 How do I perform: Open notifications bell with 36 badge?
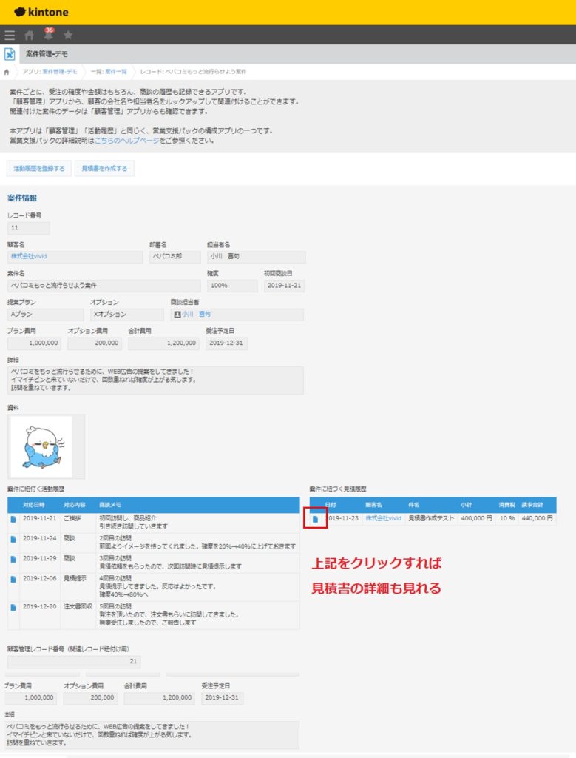48,34
